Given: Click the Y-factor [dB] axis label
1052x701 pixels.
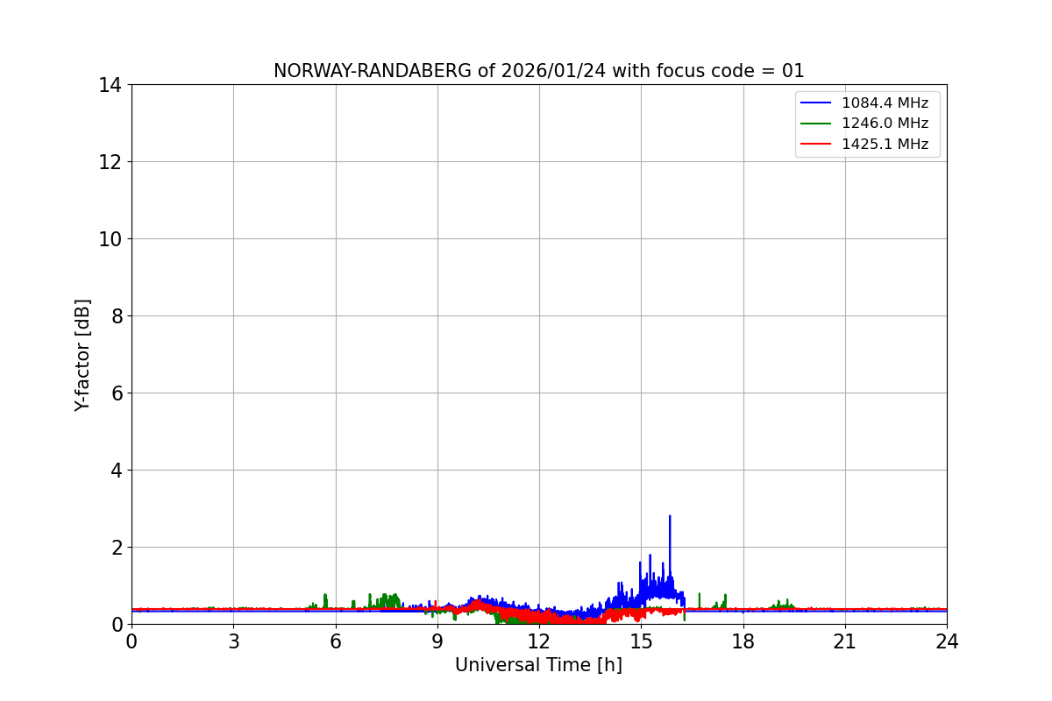Looking at the screenshot, I should [x=82, y=354].
